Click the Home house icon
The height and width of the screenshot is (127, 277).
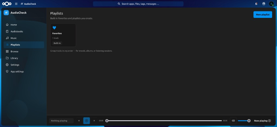7,25
